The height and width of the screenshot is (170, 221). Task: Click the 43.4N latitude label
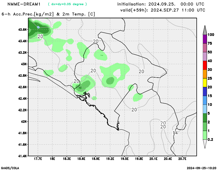pos(22,41)
